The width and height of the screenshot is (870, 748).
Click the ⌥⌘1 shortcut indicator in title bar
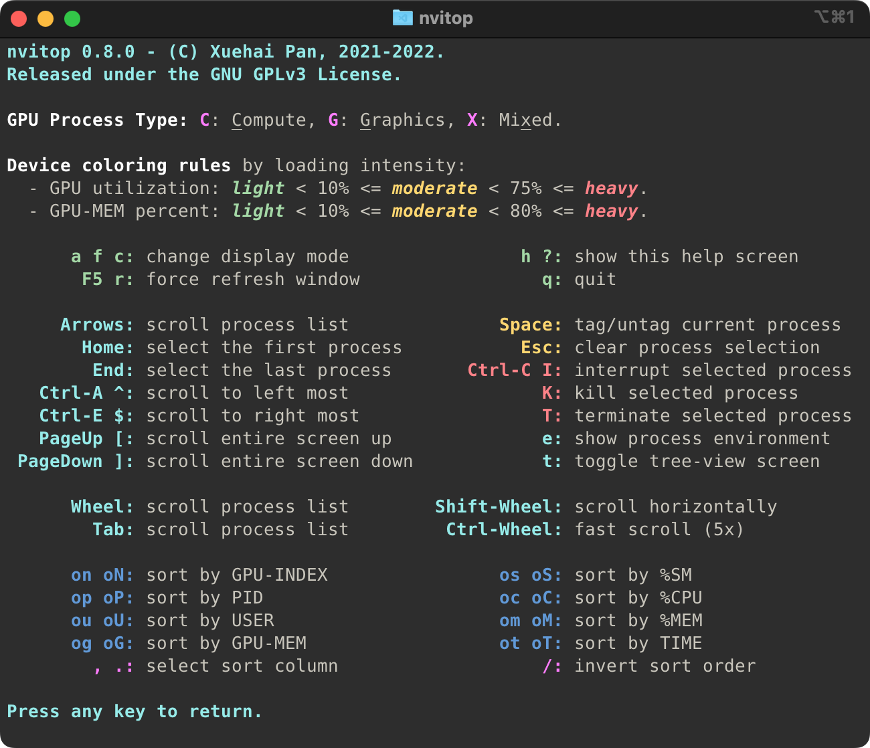click(834, 17)
